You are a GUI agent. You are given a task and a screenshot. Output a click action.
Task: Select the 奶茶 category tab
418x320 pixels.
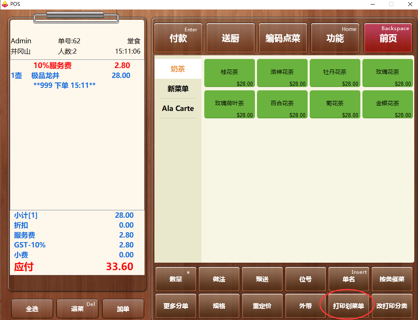(x=178, y=69)
